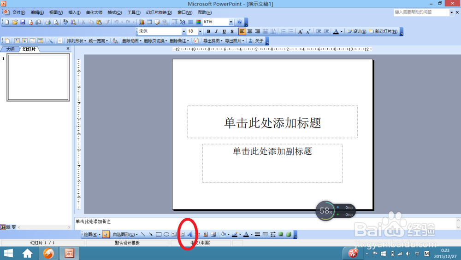Open the 格式 Format menu

tap(114, 12)
